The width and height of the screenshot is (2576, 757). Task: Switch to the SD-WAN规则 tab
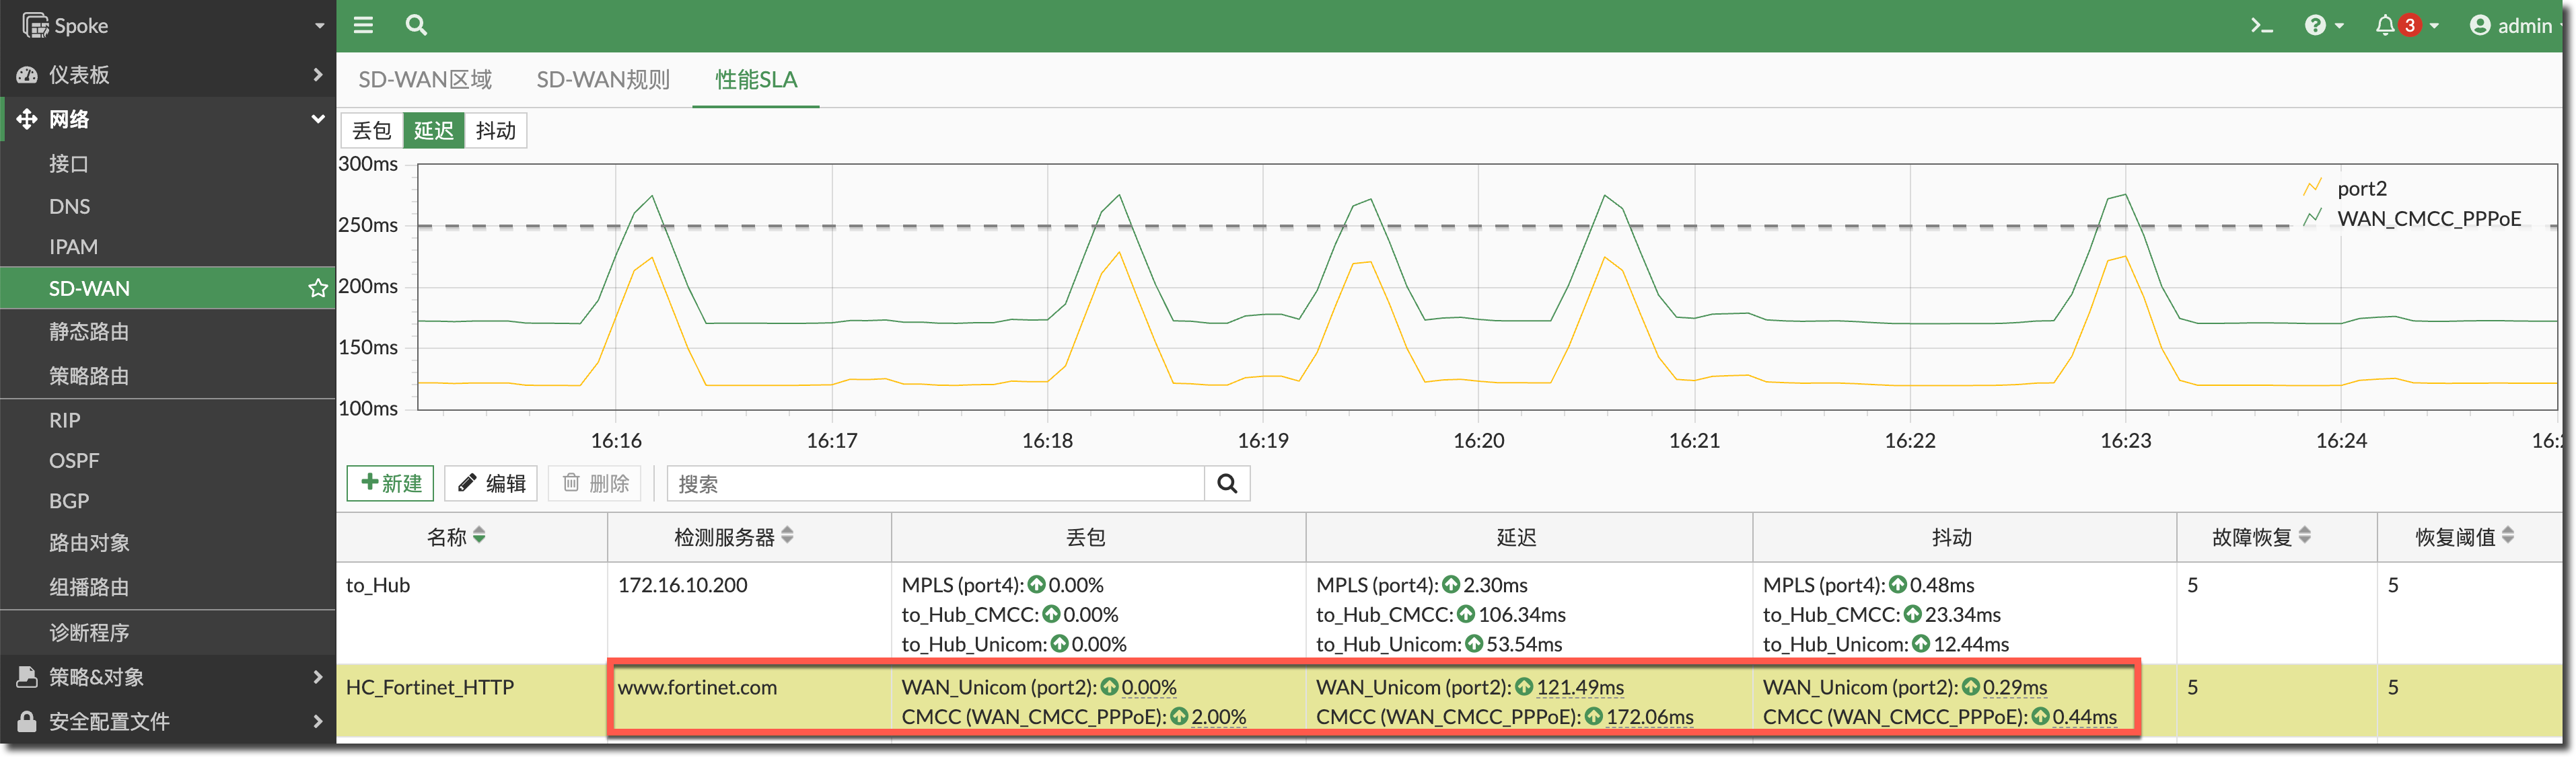click(603, 80)
